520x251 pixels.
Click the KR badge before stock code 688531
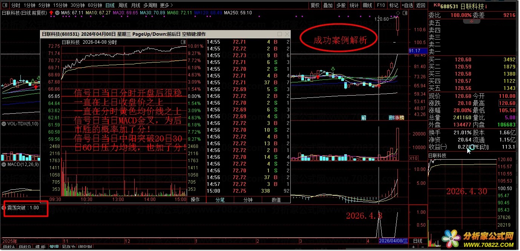(x=437, y=5)
